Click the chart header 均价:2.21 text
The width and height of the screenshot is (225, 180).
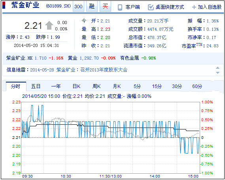click(x=95, y=96)
